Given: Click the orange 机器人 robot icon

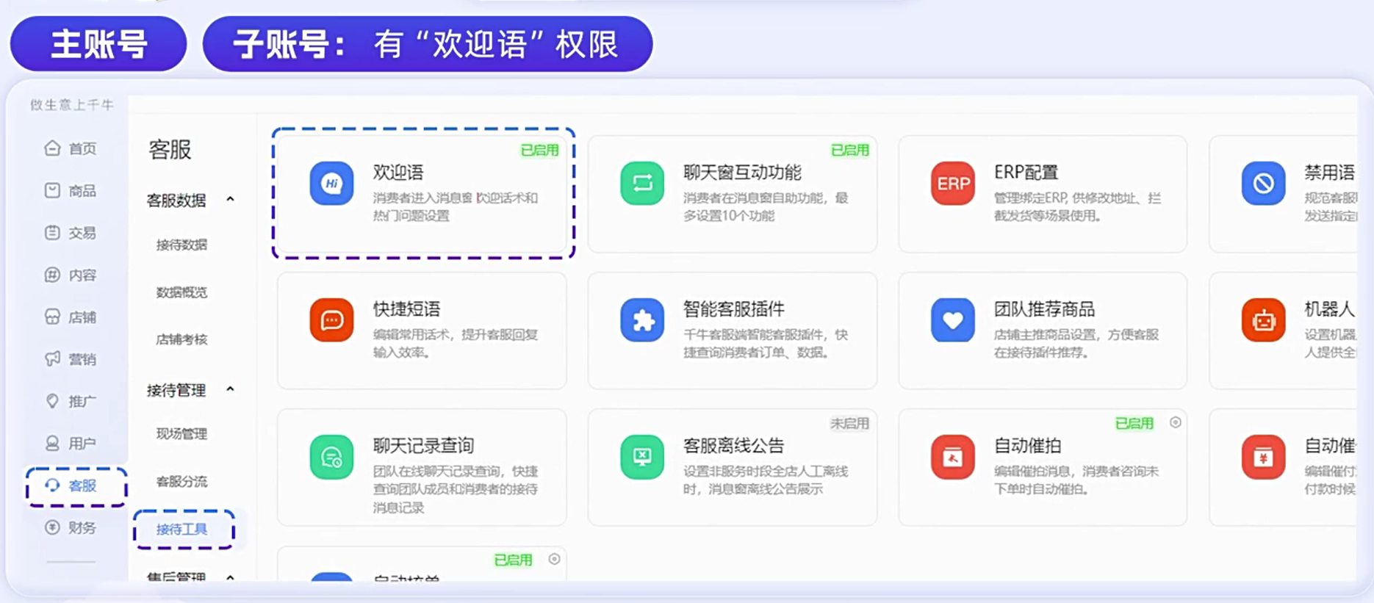Looking at the screenshot, I should 1264,320.
